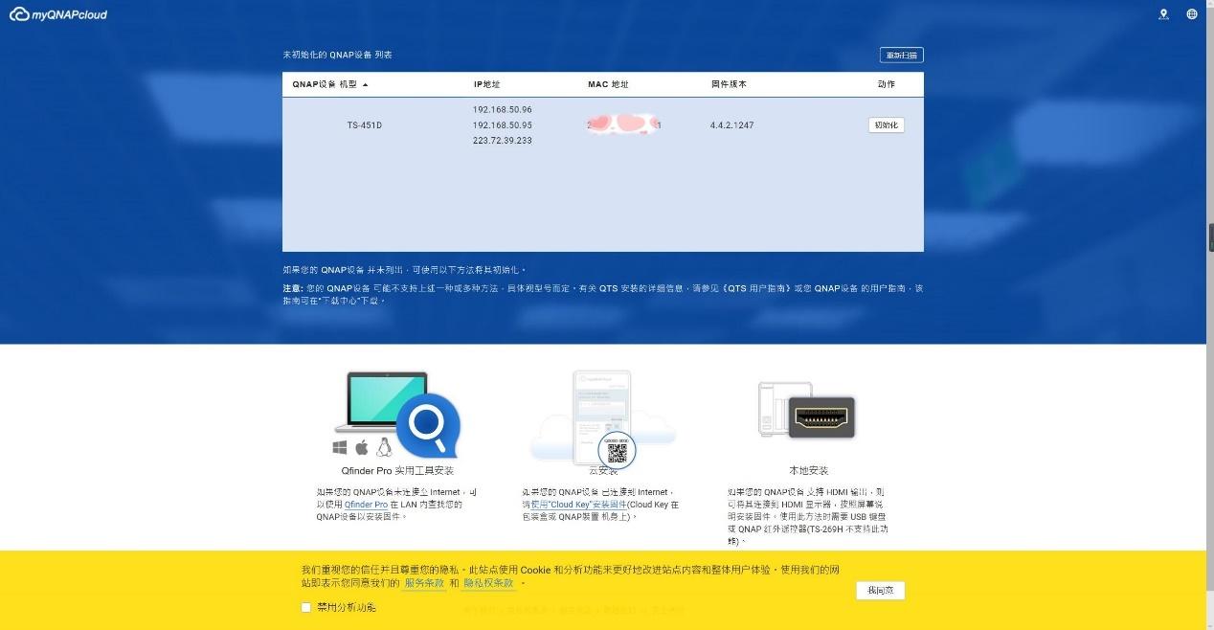Screen dimensions: 1214x630
Task: Click the myQNAPcloud logo
Action: pyautogui.click(x=57, y=13)
